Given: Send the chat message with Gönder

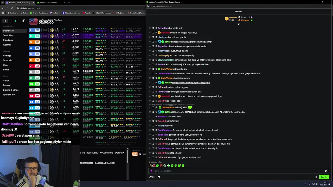Looking at the screenshot, I should point(324,177).
